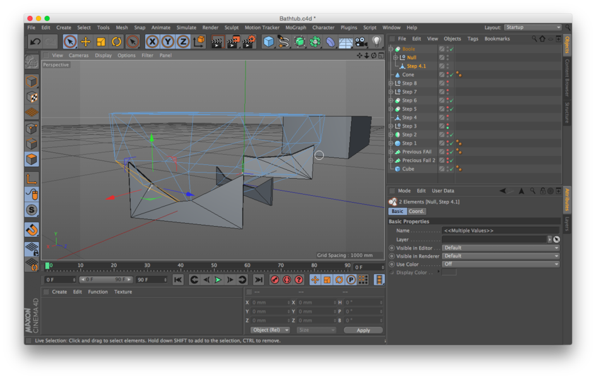Expand the Step 8 object tree
596x379 pixels.
click(391, 83)
